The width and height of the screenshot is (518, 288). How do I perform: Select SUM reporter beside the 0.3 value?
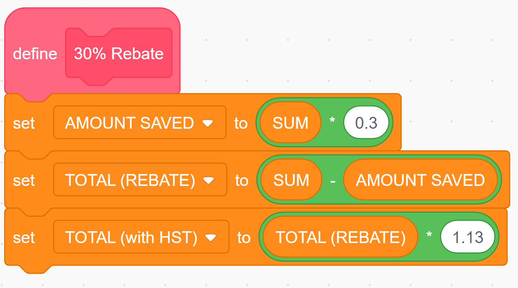coord(290,123)
